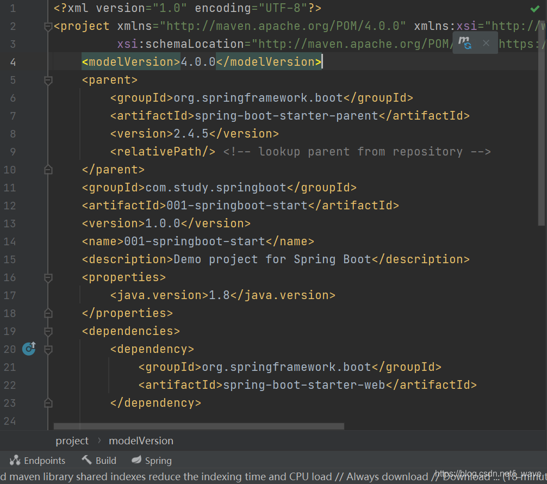Click the Spring leaf icon
The height and width of the screenshot is (484, 547).
136,460
